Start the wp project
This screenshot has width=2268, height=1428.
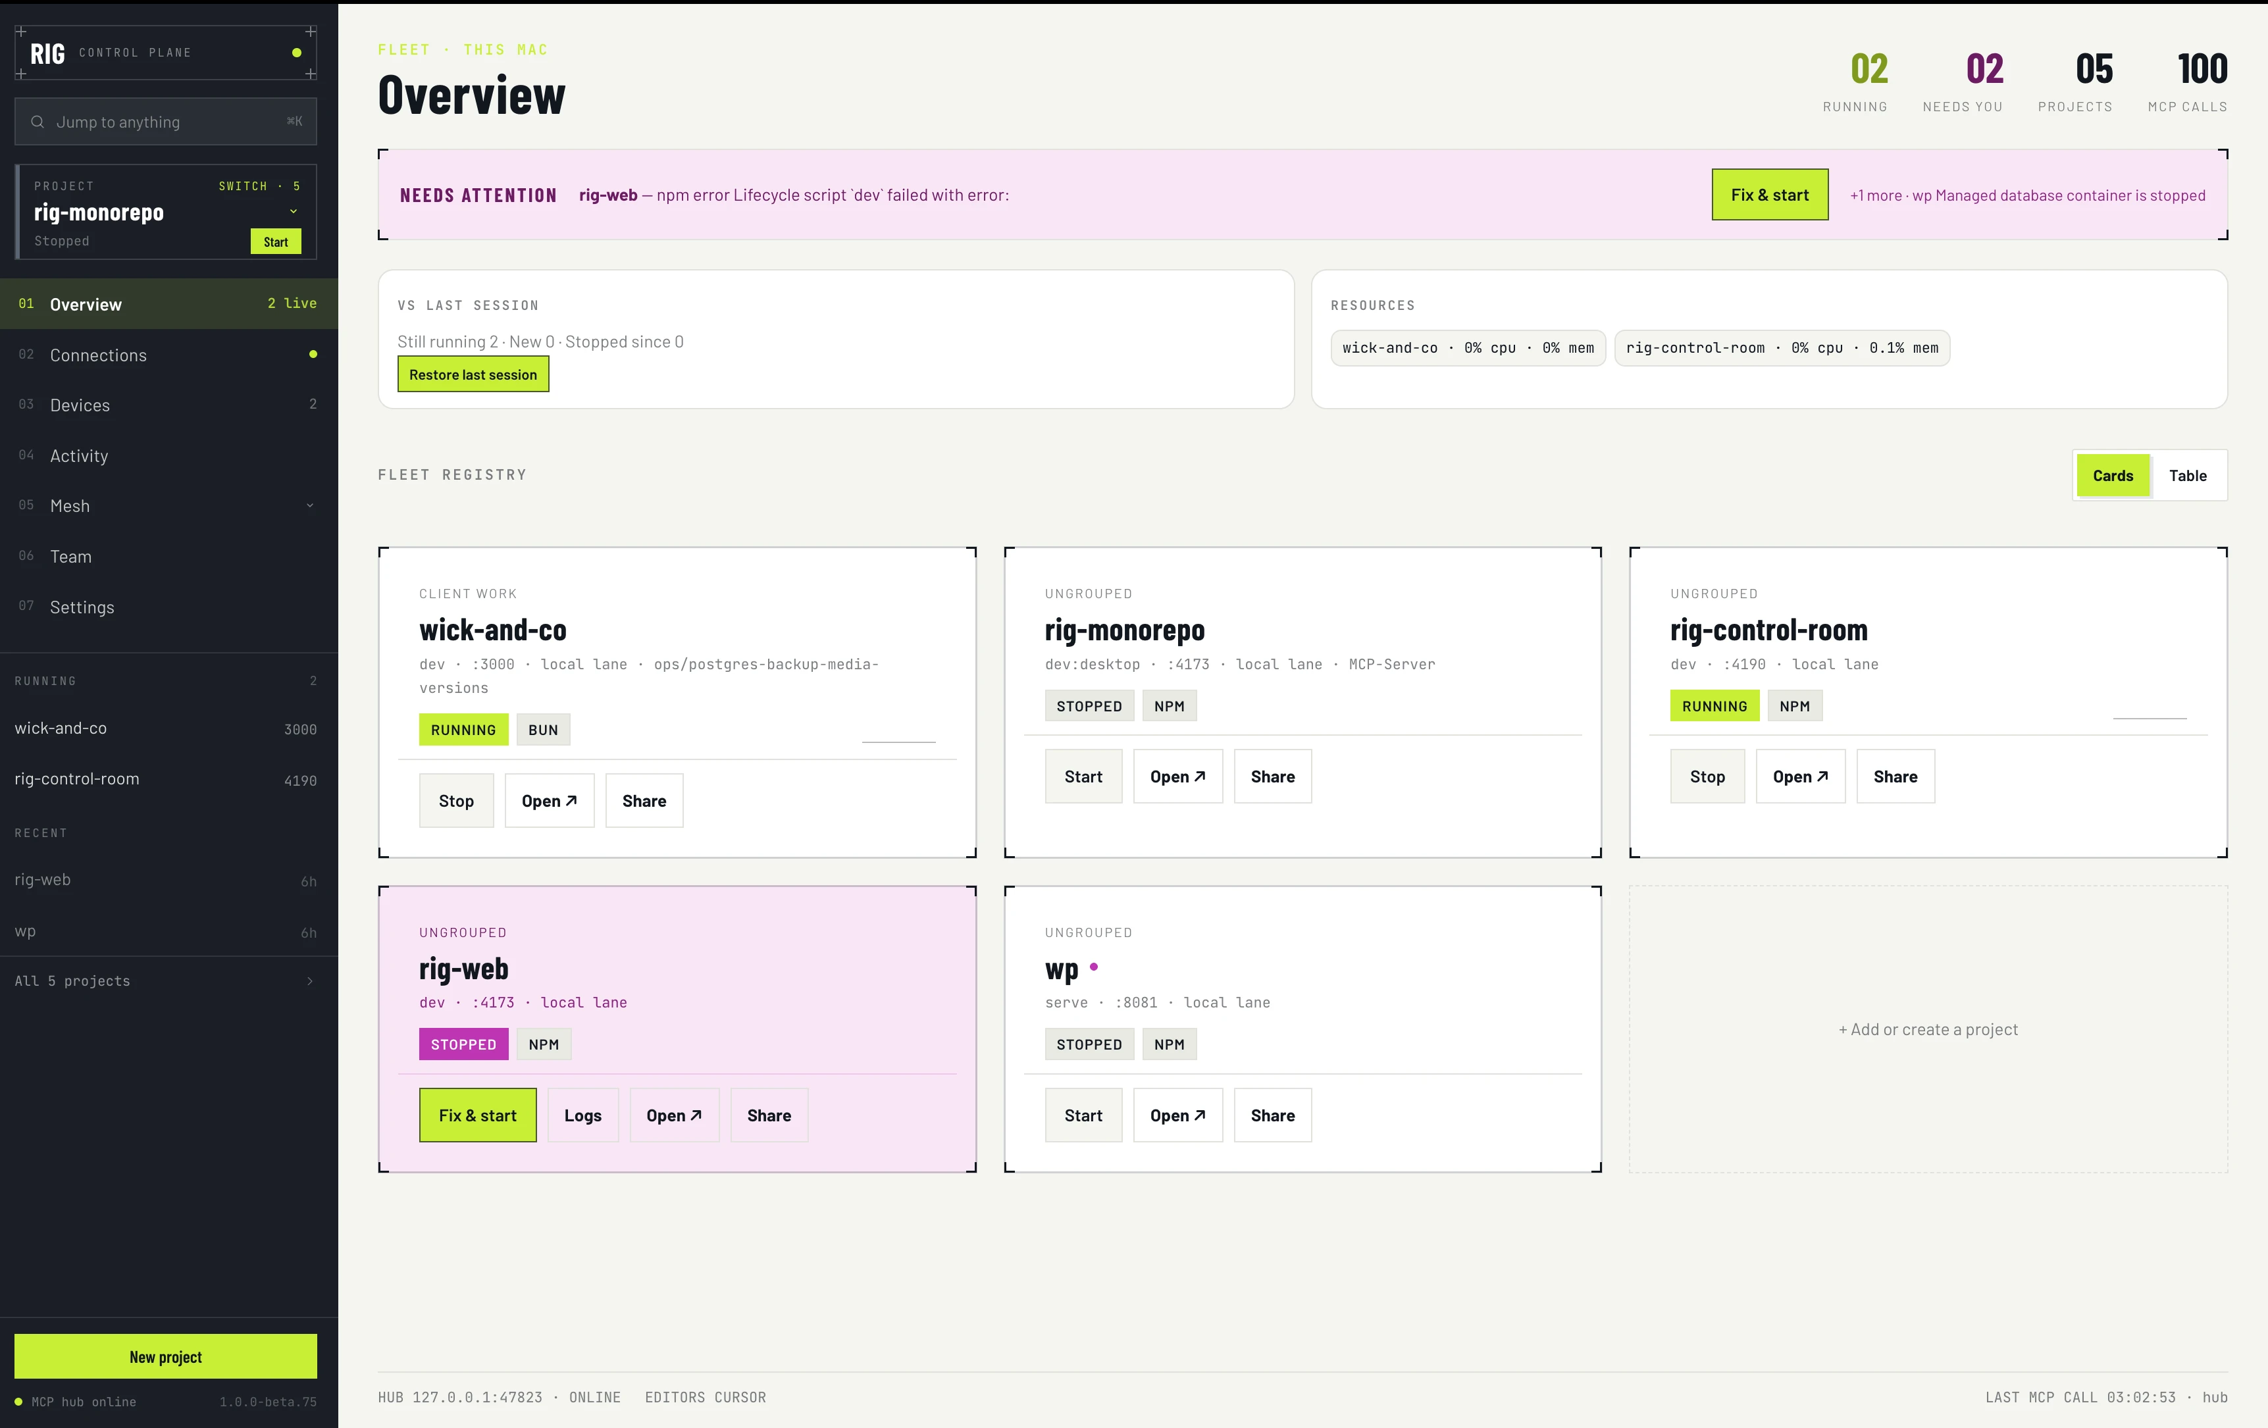(1083, 1115)
